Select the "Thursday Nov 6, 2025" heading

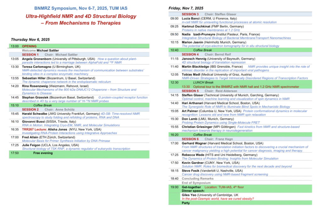[30, 40]
